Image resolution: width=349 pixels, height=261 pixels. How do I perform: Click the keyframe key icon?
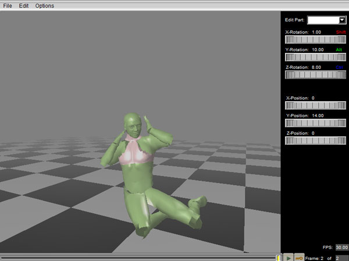point(299,258)
